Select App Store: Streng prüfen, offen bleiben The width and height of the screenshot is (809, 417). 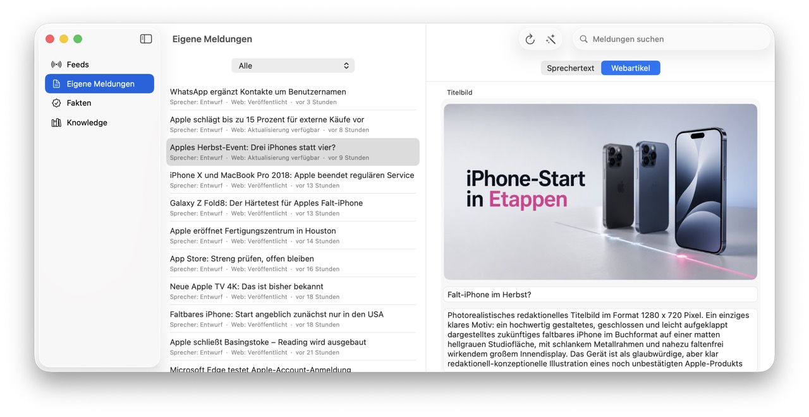click(x=293, y=263)
